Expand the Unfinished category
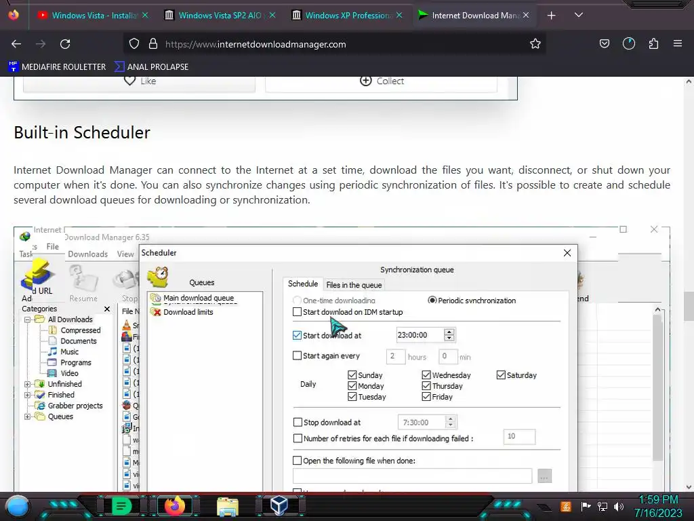 pyautogui.click(x=27, y=384)
